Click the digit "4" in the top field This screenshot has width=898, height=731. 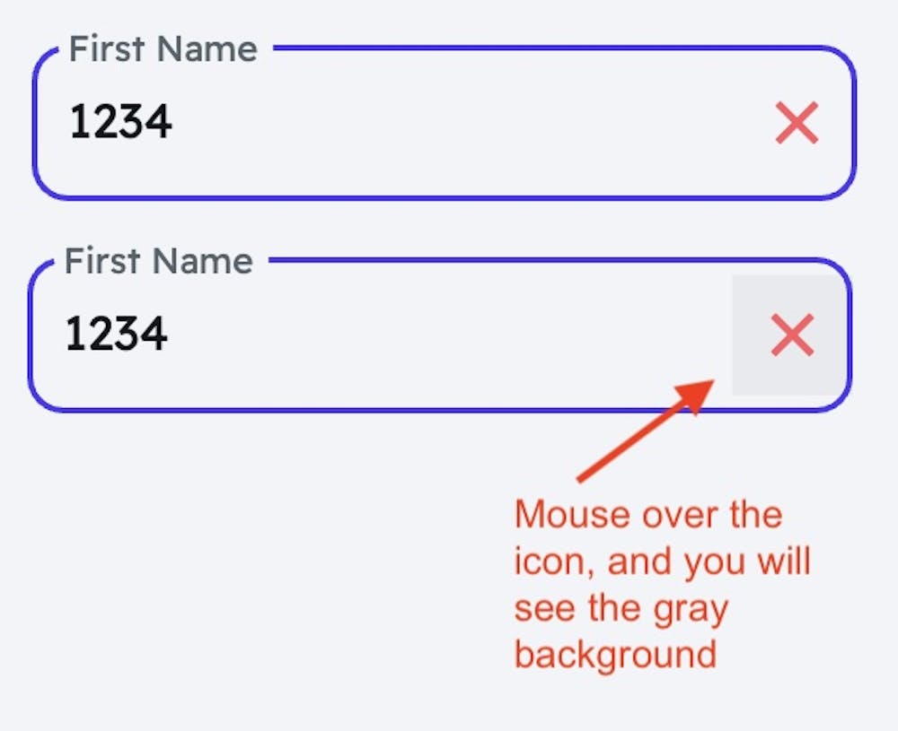pyautogui.click(x=159, y=123)
